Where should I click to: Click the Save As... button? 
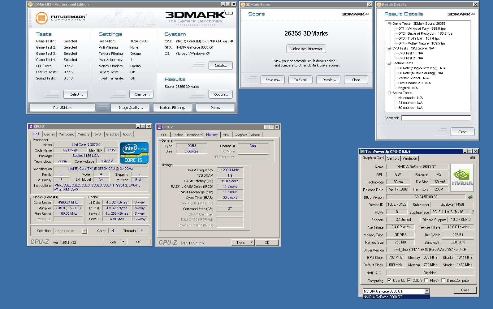tap(273, 80)
